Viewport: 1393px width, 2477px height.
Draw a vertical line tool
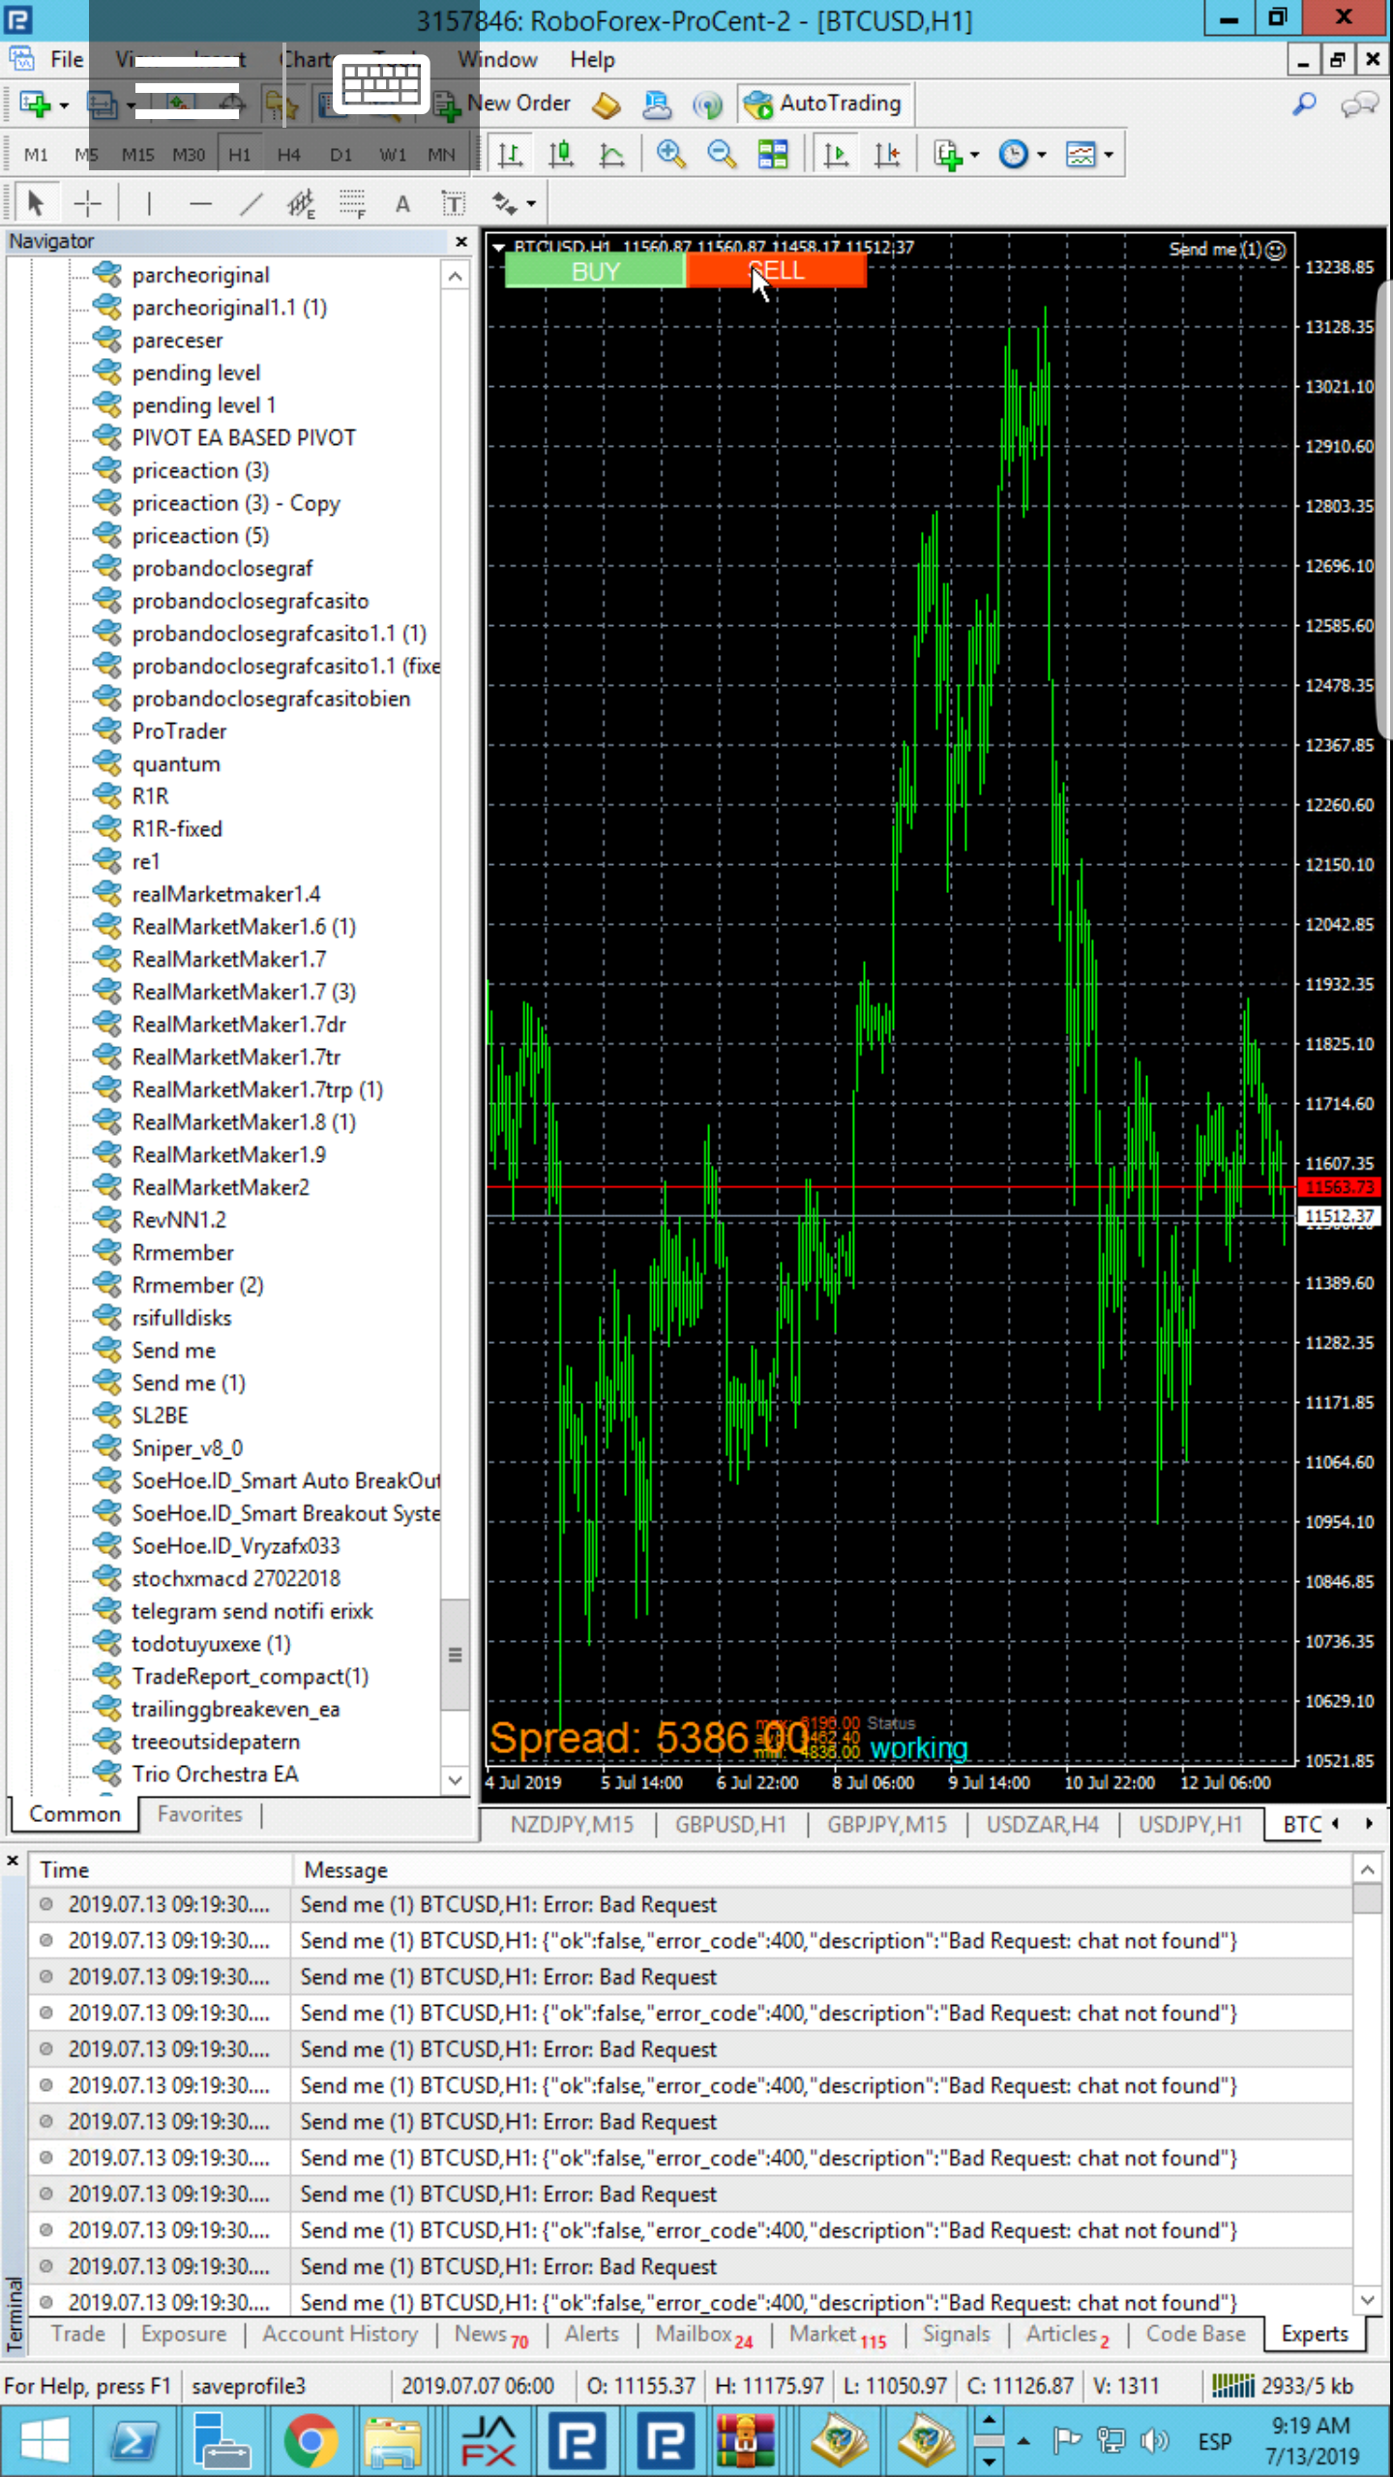149,203
